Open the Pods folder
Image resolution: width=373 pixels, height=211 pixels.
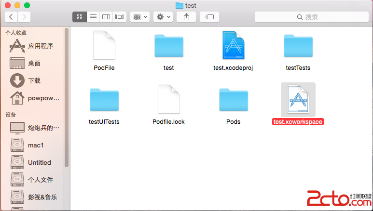click(x=233, y=100)
